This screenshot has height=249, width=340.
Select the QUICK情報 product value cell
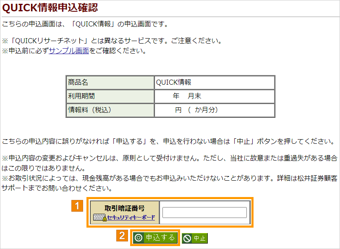(214, 83)
